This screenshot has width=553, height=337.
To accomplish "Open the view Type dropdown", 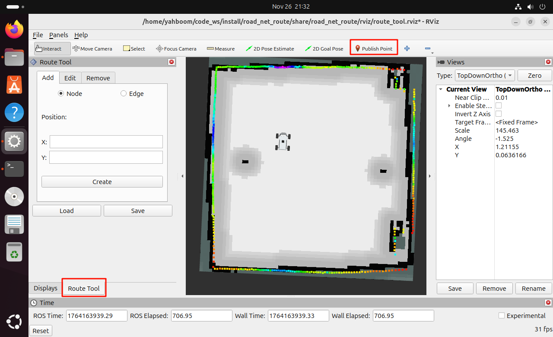I will (x=485, y=76).
